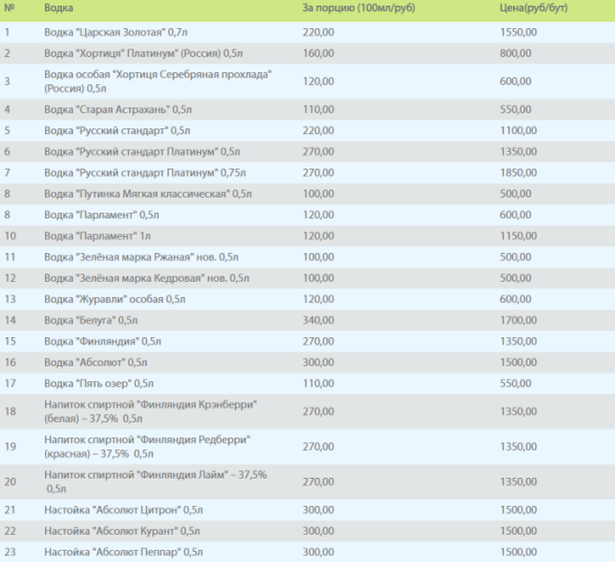The height and width of the screenshot is (562, 615).
Task: Select 'Водка "Русский стандарт Платинум" 0,75л'
Action: pos(145,172)
